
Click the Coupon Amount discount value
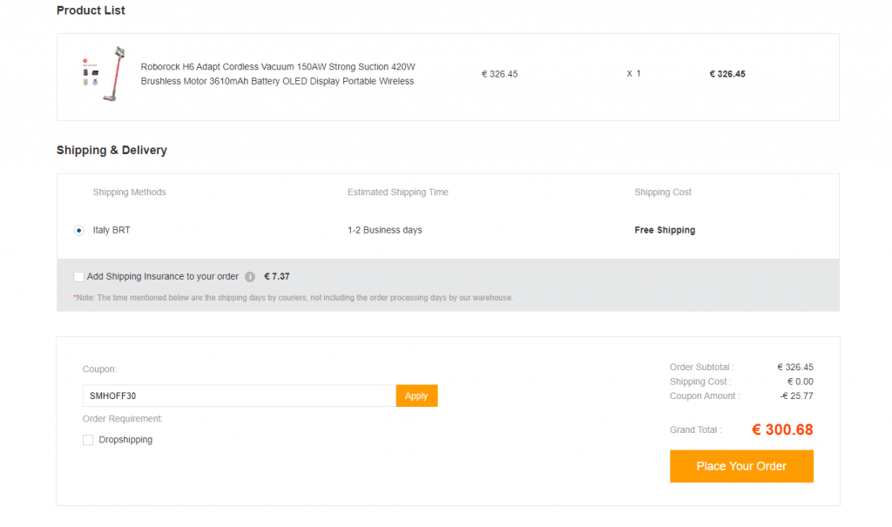coord(796,395)
